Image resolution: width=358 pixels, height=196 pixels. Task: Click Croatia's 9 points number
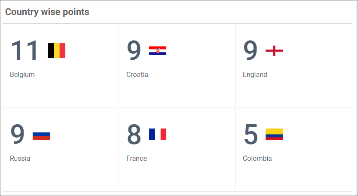click(x=134, y=51)
